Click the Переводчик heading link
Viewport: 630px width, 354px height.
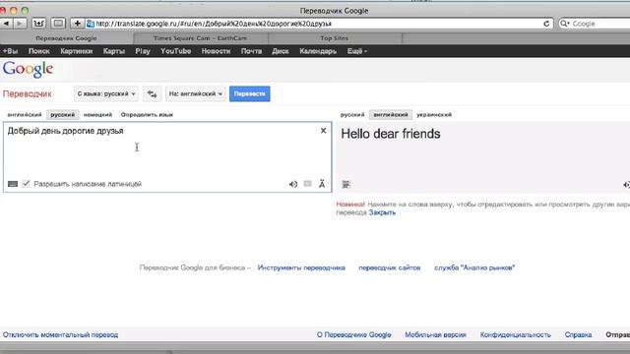tap(28, 94)
